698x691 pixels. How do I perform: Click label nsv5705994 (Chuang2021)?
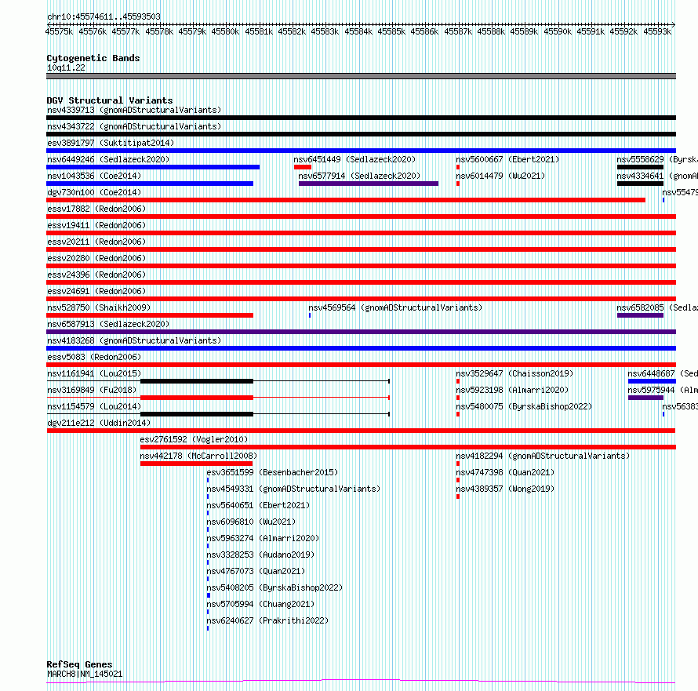[x=260, y=604]
